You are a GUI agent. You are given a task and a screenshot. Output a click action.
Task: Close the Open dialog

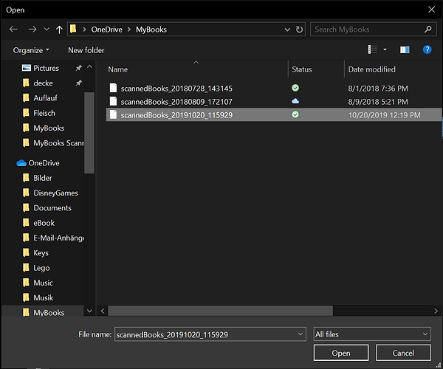tap(431, 10)
